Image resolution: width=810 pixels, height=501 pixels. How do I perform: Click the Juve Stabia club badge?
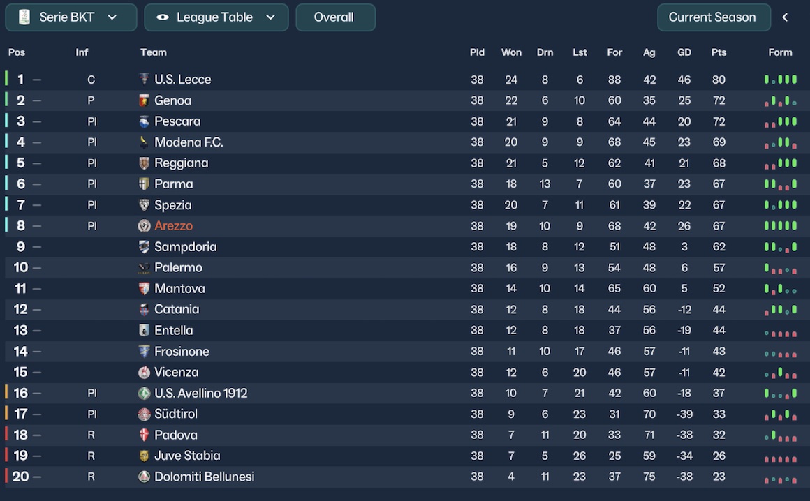145,456
